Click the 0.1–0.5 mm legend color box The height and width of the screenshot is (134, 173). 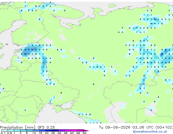click(x=5, y=130)
